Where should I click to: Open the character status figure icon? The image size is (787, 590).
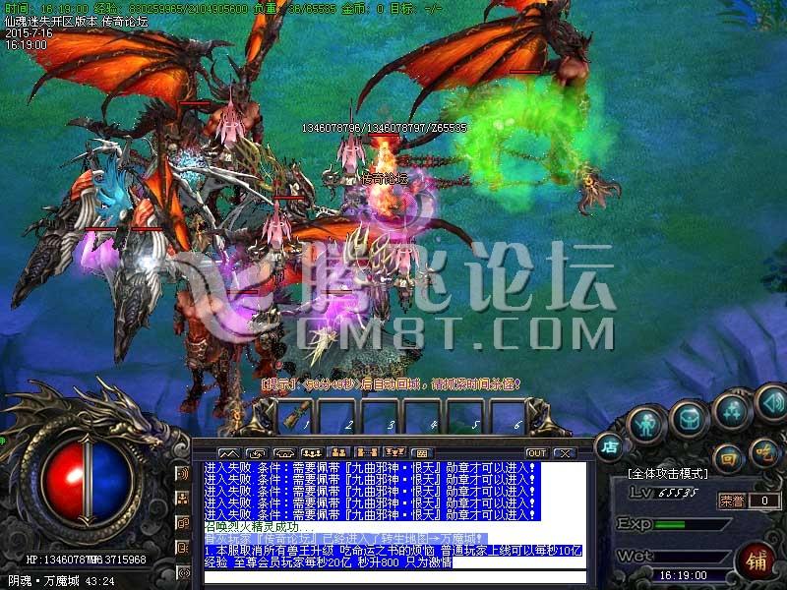click(x=647, y=425)
